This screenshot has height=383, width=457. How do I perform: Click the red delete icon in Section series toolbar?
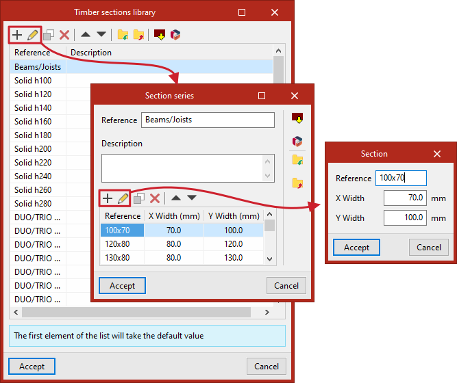click(155, 198)
